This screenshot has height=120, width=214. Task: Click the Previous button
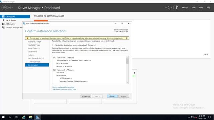[x=86, y=96]
